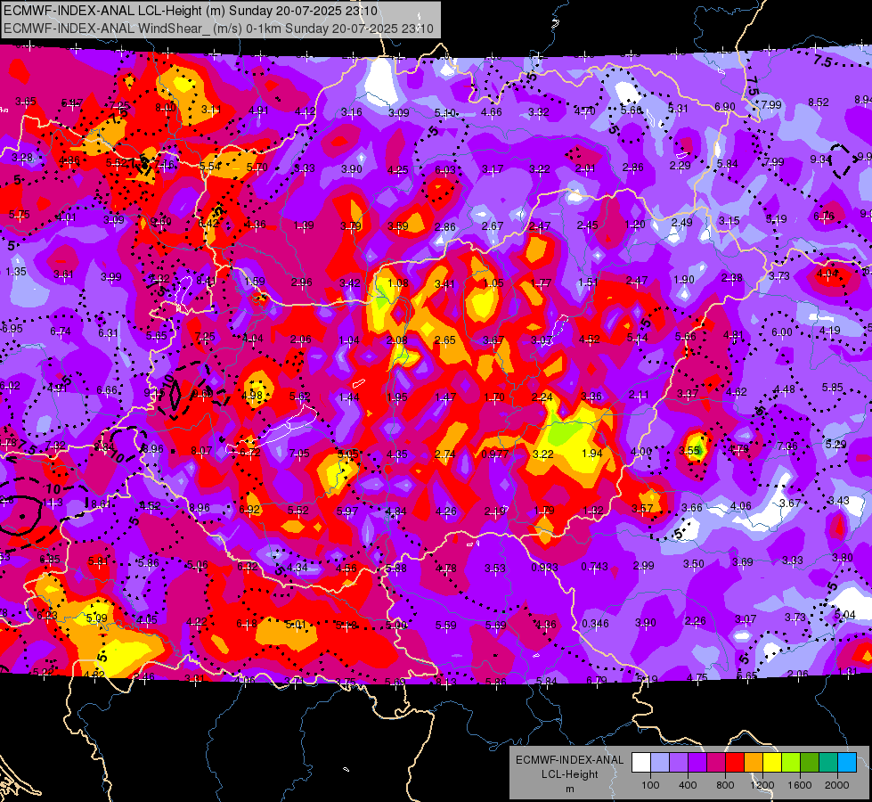Click the wind shear value 2.65
872x802 pixels.
pos(444,340)
